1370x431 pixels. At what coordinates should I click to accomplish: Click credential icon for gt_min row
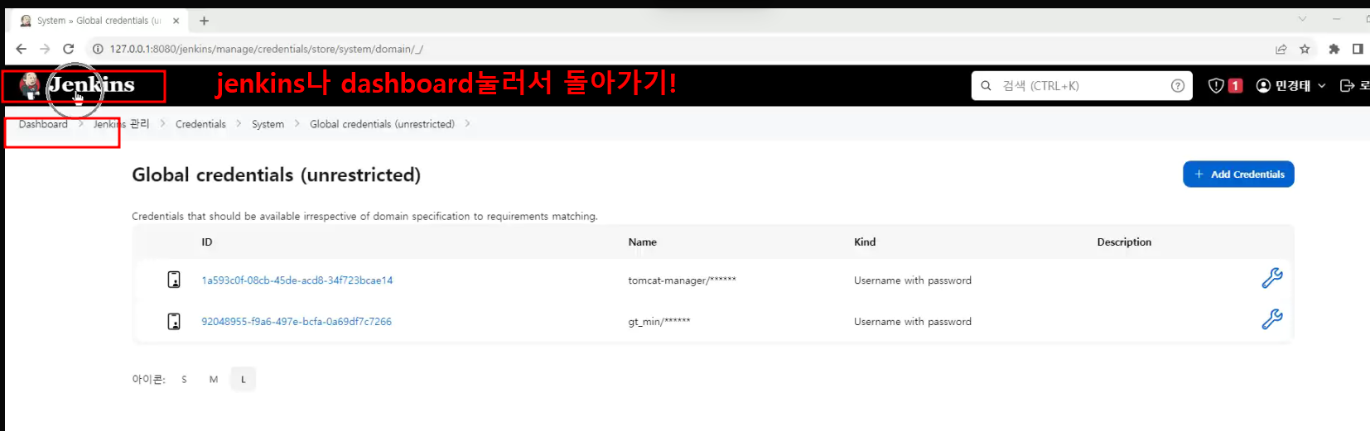(174, 321)
